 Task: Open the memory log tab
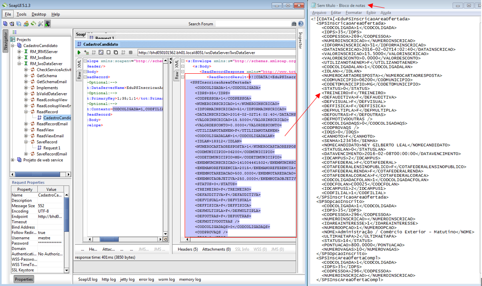point(190,279)
